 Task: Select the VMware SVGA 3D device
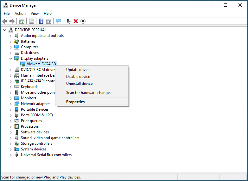coord(41,64)
